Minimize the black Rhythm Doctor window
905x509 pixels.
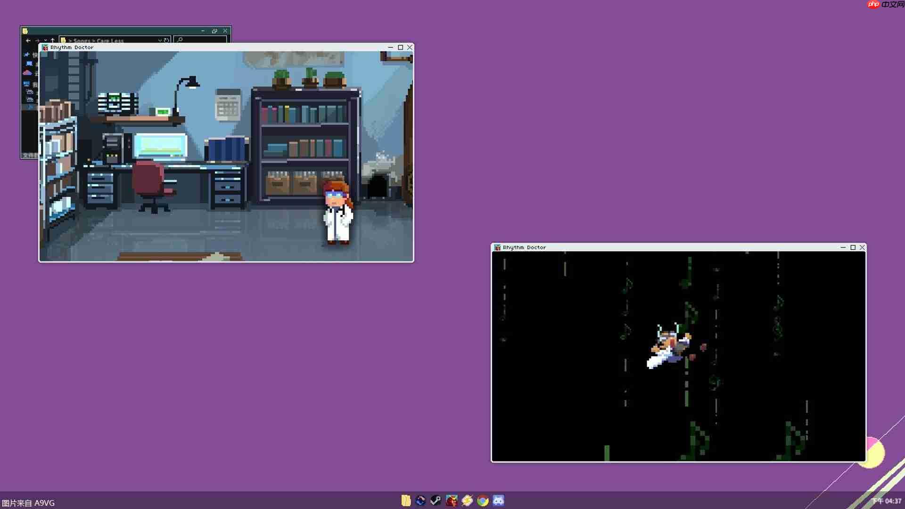tap(843, 247)
